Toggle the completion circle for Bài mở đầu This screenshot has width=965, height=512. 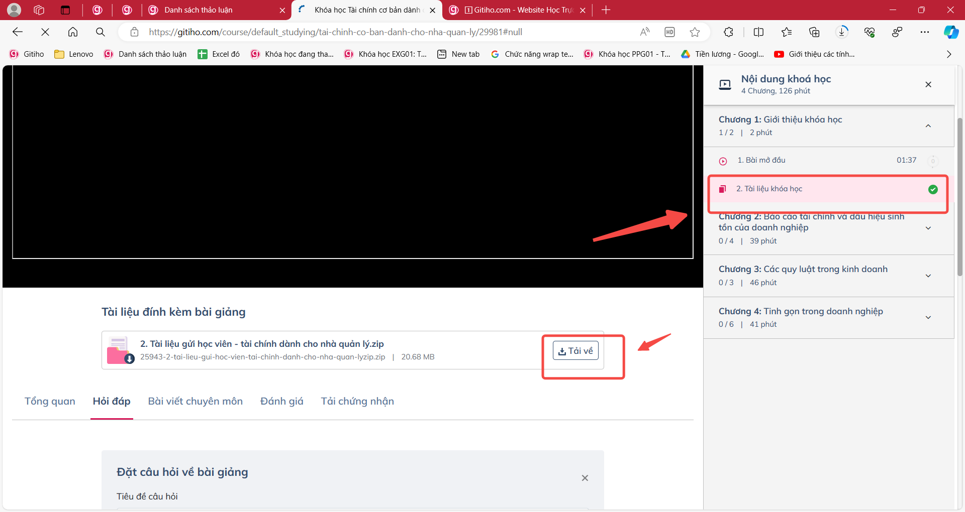[933, 161]
